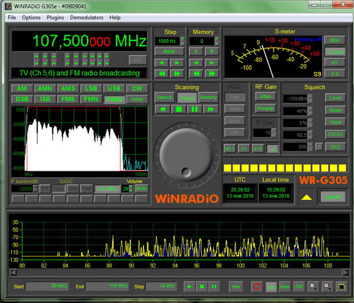Viewport: 354px width, 303px height.
Task: Fast step down with Step double-left arrow
Action: [x=161, y=74]
